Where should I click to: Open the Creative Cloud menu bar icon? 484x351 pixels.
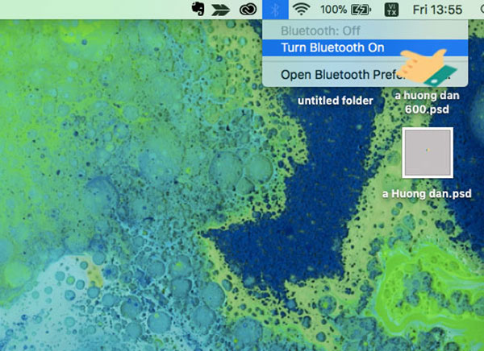coord(248,9)
